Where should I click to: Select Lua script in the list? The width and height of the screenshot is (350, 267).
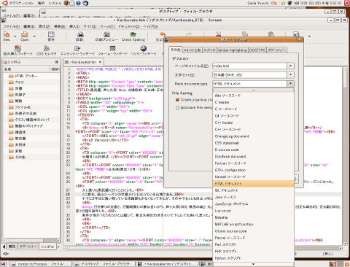(x=253, y=211)
